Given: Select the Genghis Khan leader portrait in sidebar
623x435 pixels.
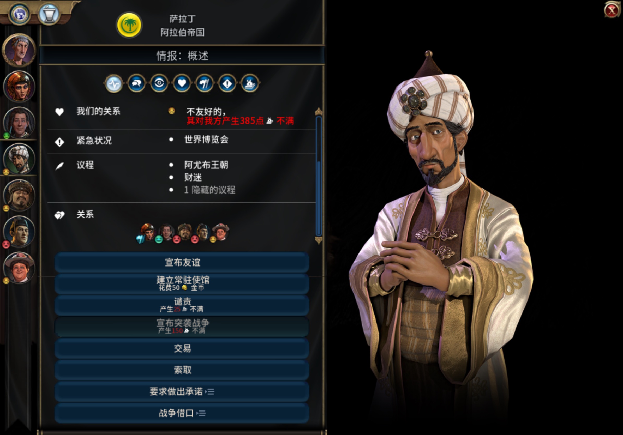Looking at the screenshot, I should tap(19, 195).
